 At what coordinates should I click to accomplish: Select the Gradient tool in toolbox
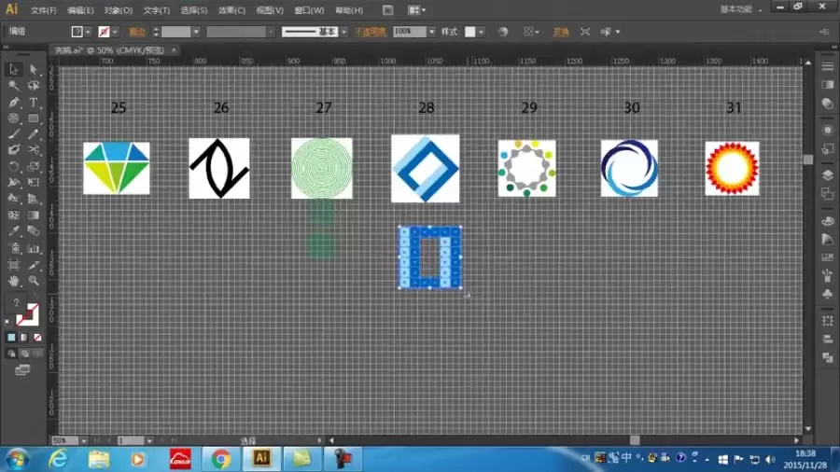pos(34,215)
